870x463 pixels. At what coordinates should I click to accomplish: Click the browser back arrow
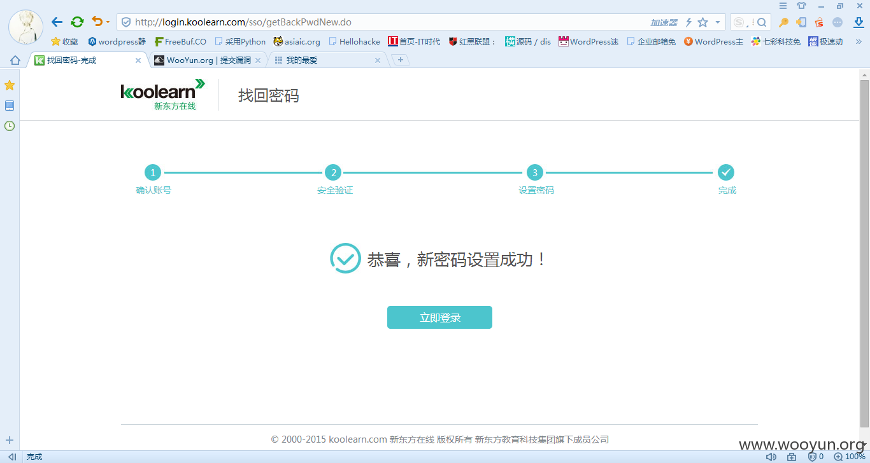57,22
